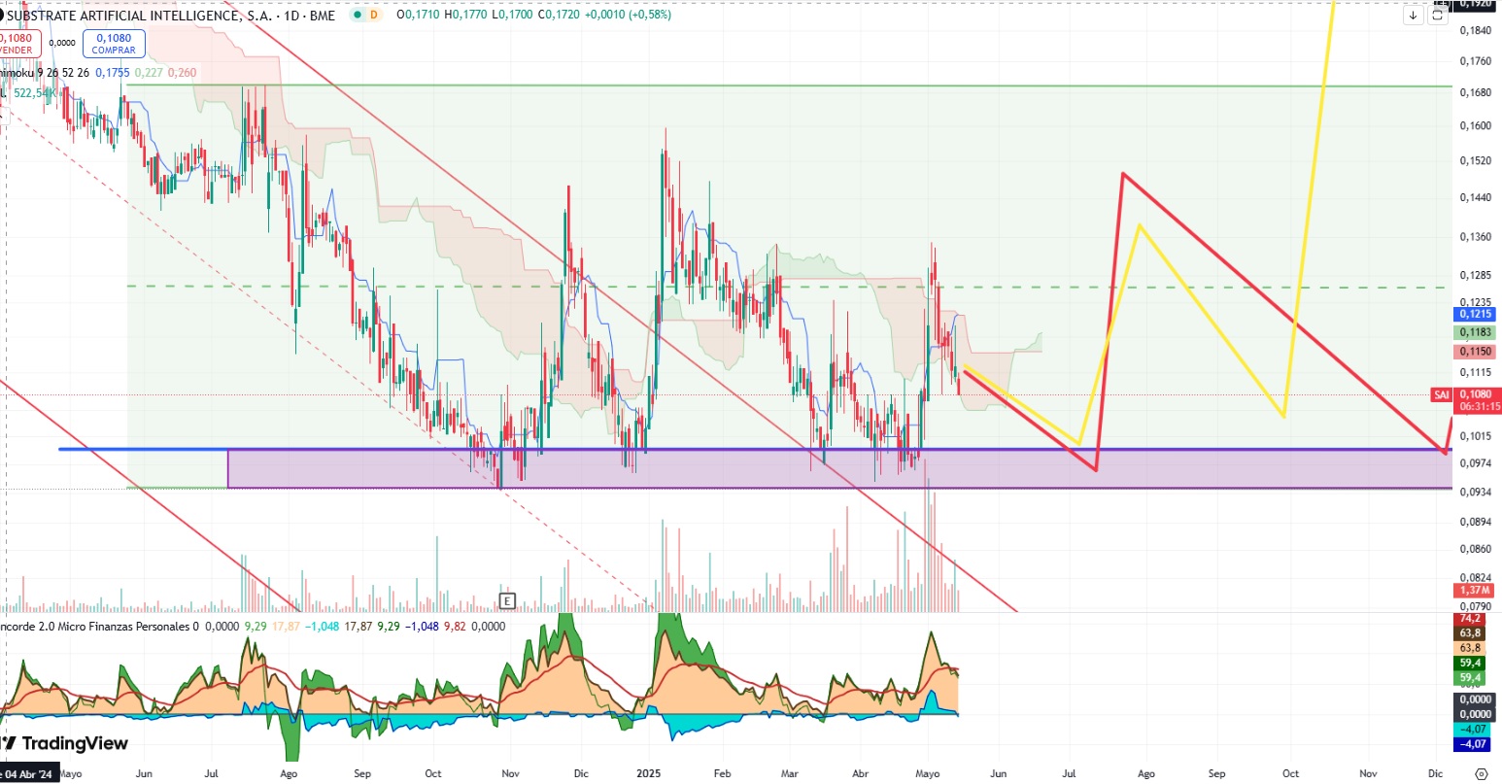Click the square frame icon at top right

click(x=1438, y=16)
